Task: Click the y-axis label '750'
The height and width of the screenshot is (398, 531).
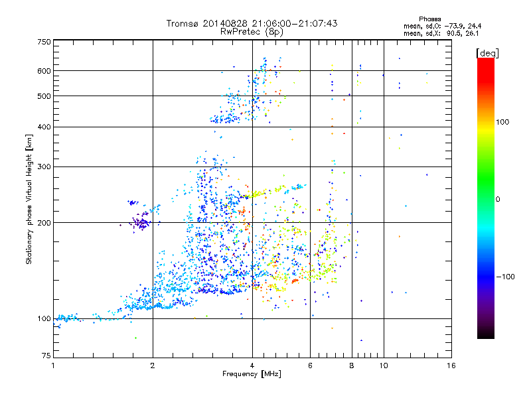Action: [44, 42]
